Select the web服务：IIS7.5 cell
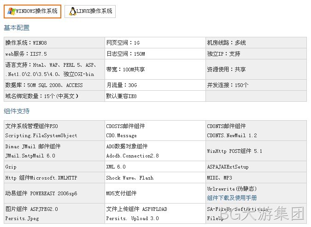The image size is (311, 227). [54, 54]
